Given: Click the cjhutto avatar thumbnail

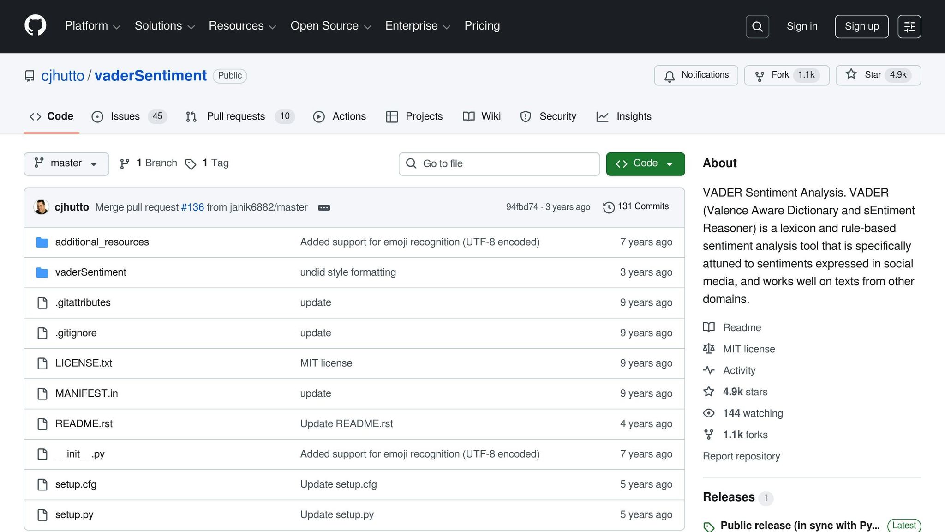Looking at the screenshot, I should coord(41,207).
